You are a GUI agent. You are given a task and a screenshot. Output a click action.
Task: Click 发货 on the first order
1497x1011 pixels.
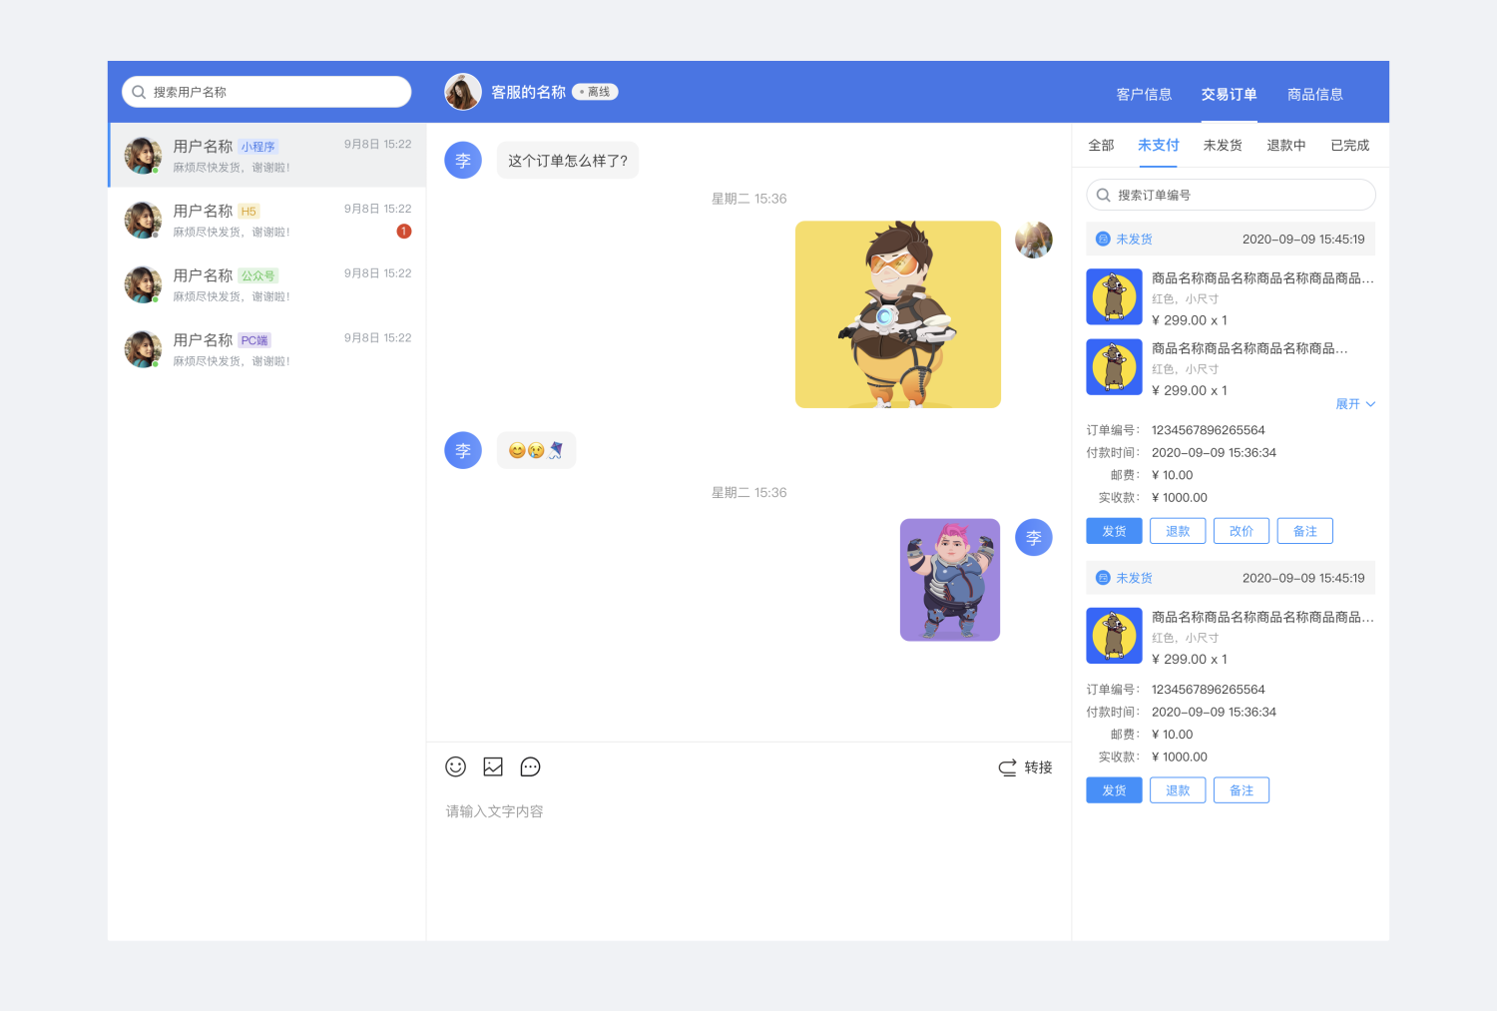(x=1114, y=531)
